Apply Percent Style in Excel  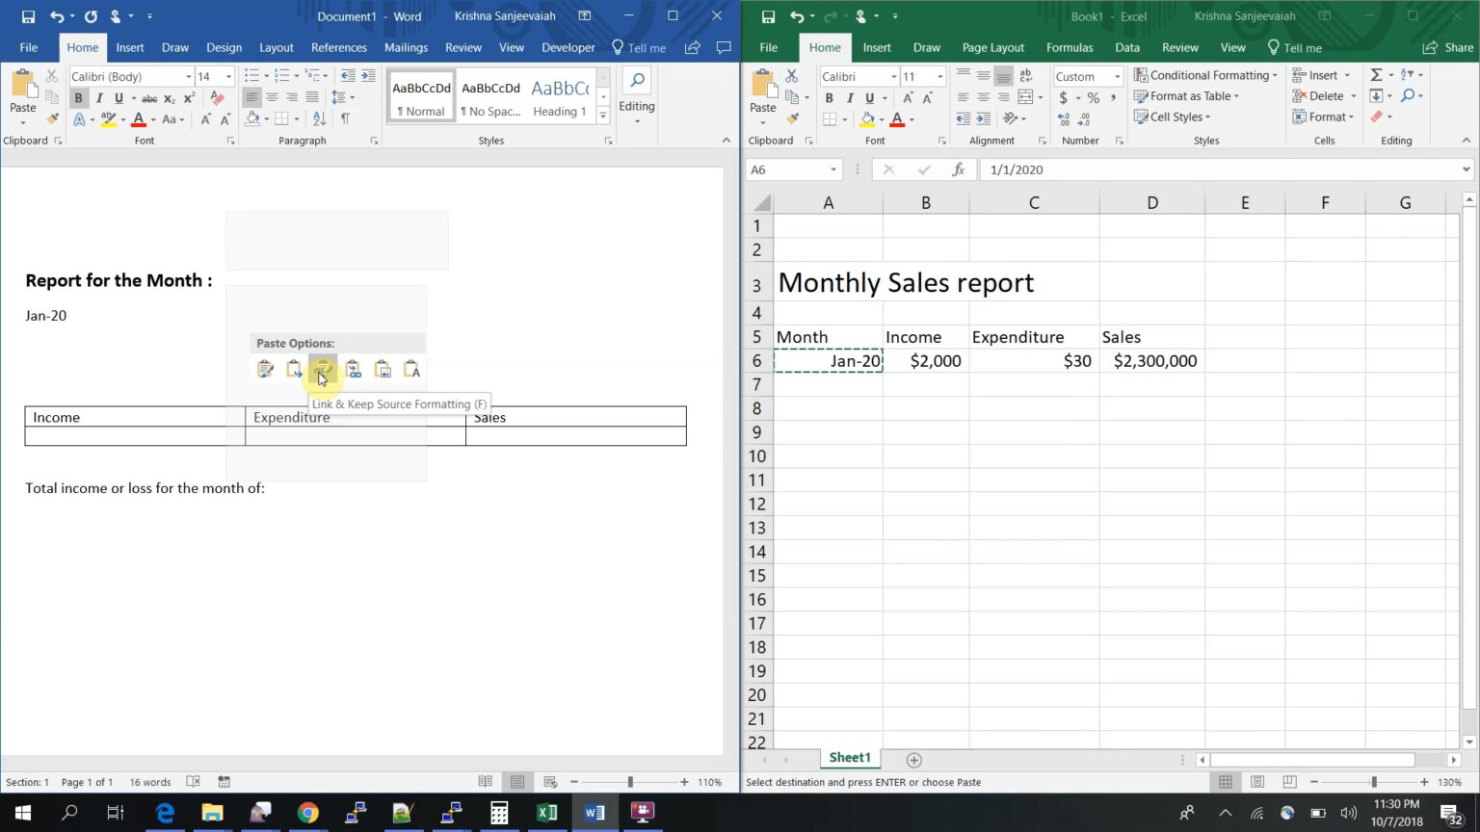tap(1095, 97)
